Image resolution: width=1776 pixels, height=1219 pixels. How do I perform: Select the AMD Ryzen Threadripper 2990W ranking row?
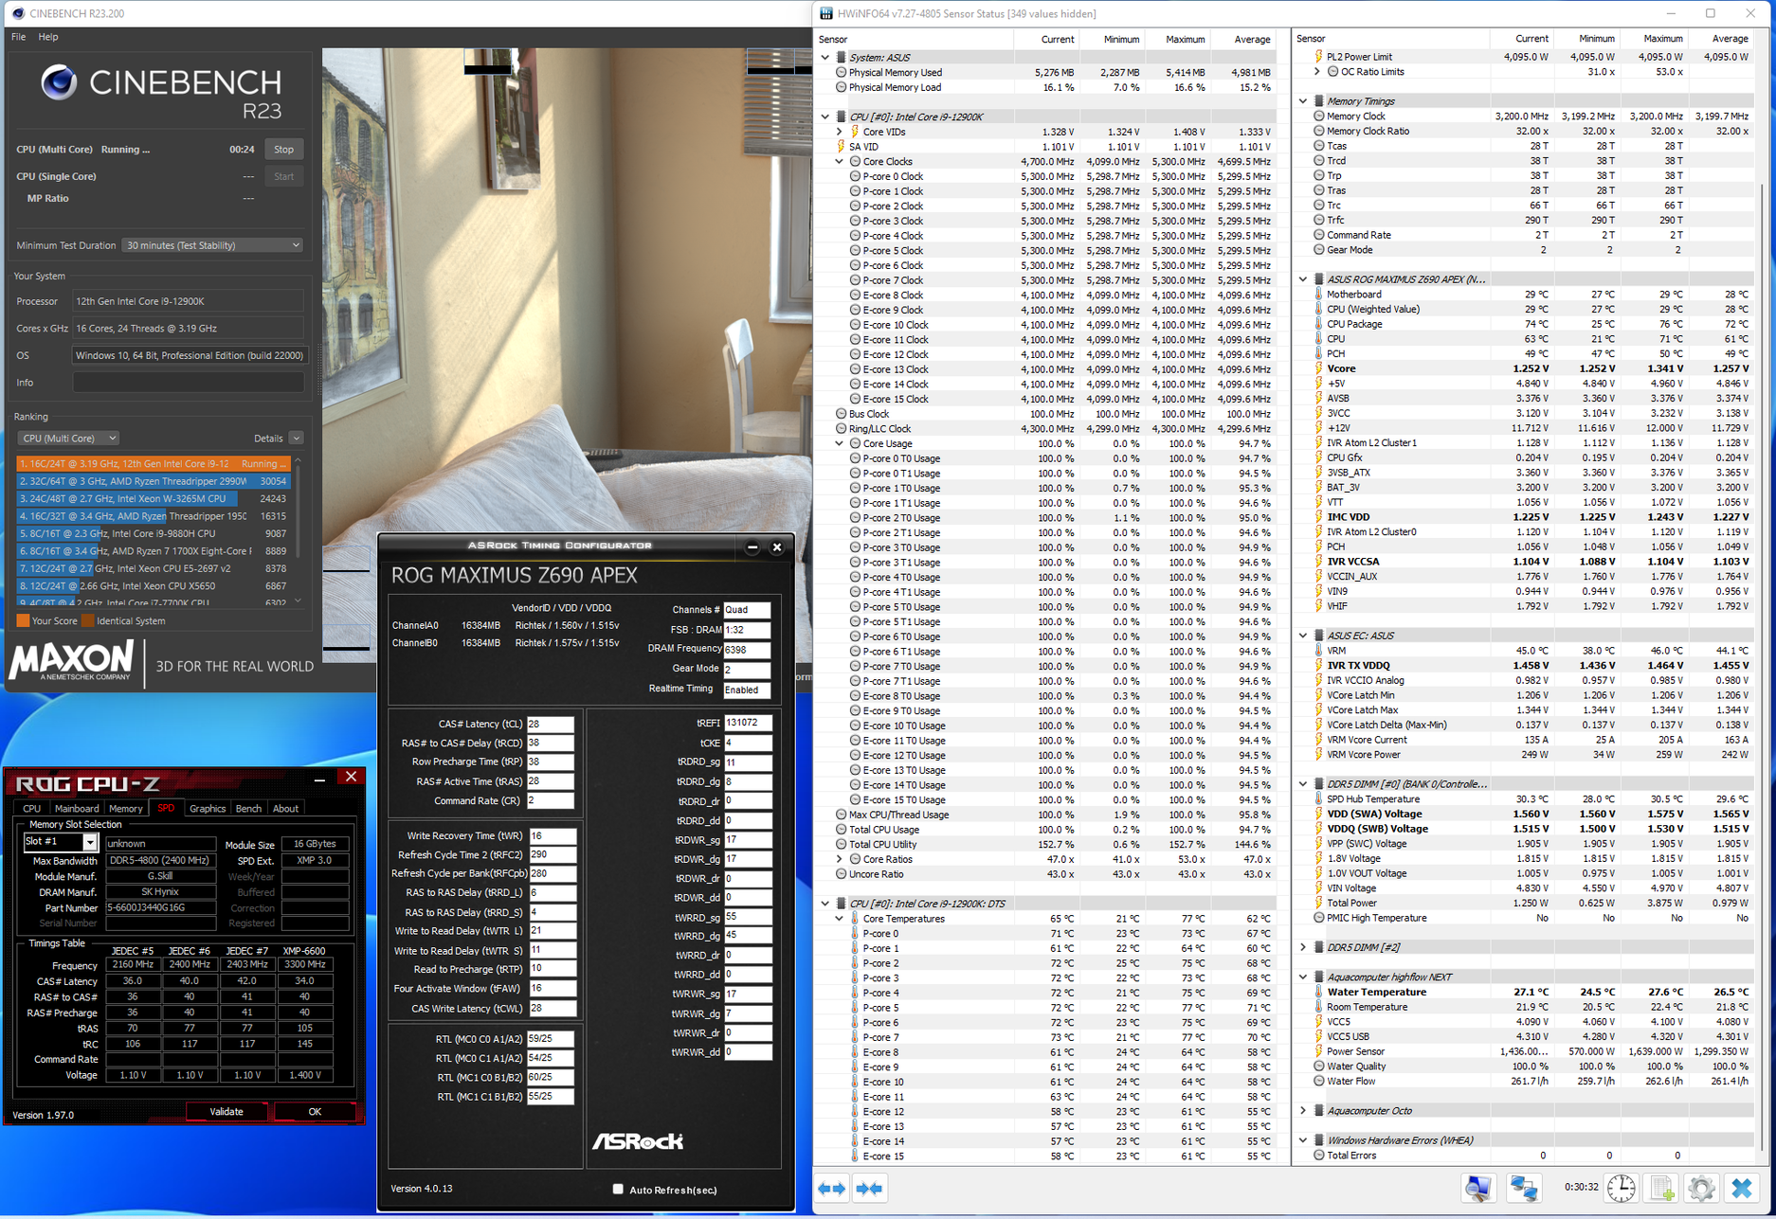coord(154,481)
